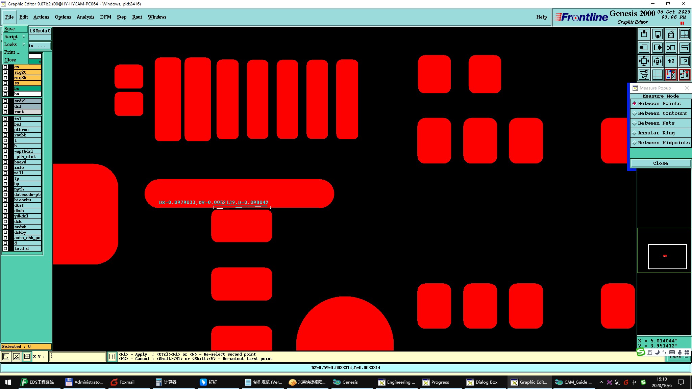Expand the Script submenu arrow
Screen dimensions: 692x389
pyautogui.click(x=24, y=36)
